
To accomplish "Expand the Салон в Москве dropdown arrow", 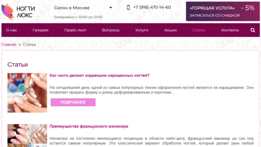I will (x=111, y=8).
